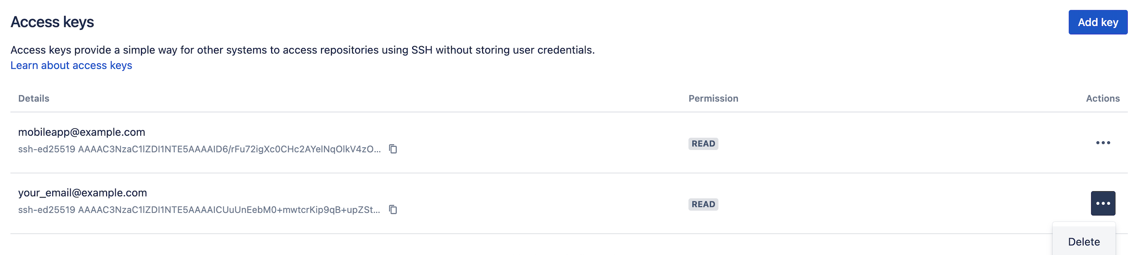Click the READ badge for your_email@example.com

pos(703,204)
